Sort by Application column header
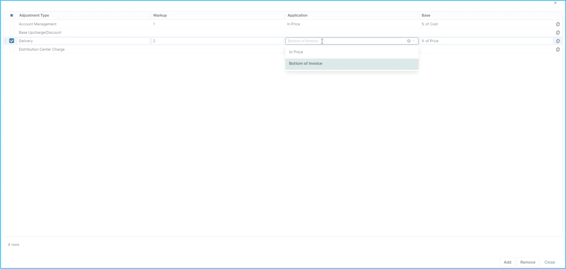Image resolution: width=566 pixels, height=269 pixels. (297, 15)
